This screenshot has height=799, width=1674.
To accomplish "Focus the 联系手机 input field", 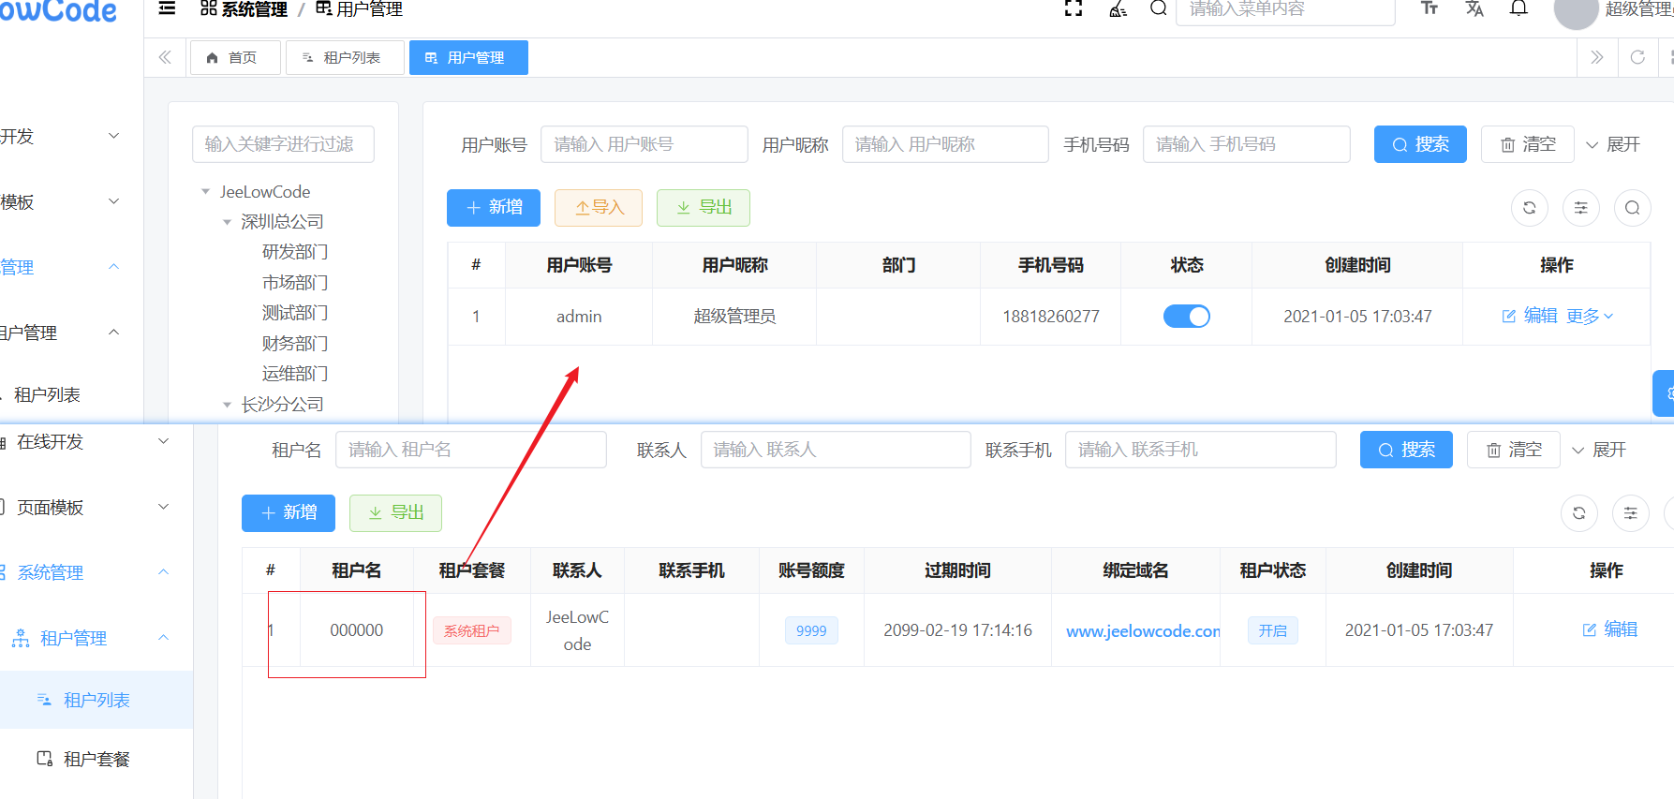I will click(1201, 450).
